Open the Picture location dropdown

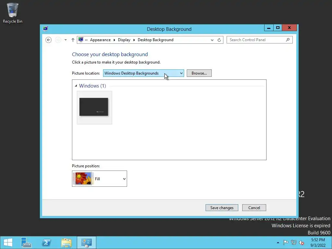tap(144, 73)
